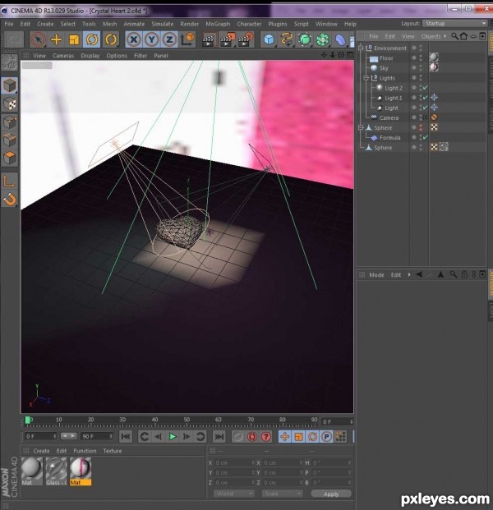Image resolution: width=493 pixels, height=510 pixels.
Task: Open the MoGraph menu
Action: [x=218, y=24]
